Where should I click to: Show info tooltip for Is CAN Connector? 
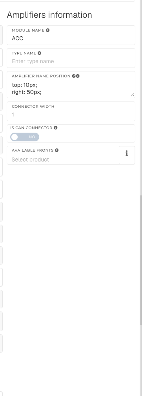coord(56,128)
